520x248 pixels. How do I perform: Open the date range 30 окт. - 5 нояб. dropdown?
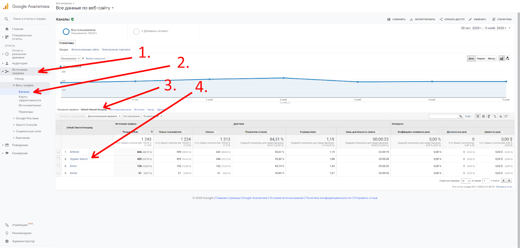tap(486, 28)
